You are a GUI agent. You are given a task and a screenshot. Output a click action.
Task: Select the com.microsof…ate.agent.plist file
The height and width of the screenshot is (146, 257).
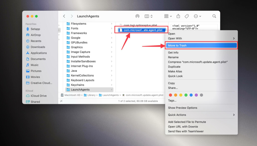pyautogui.click(x=142, y=30)
